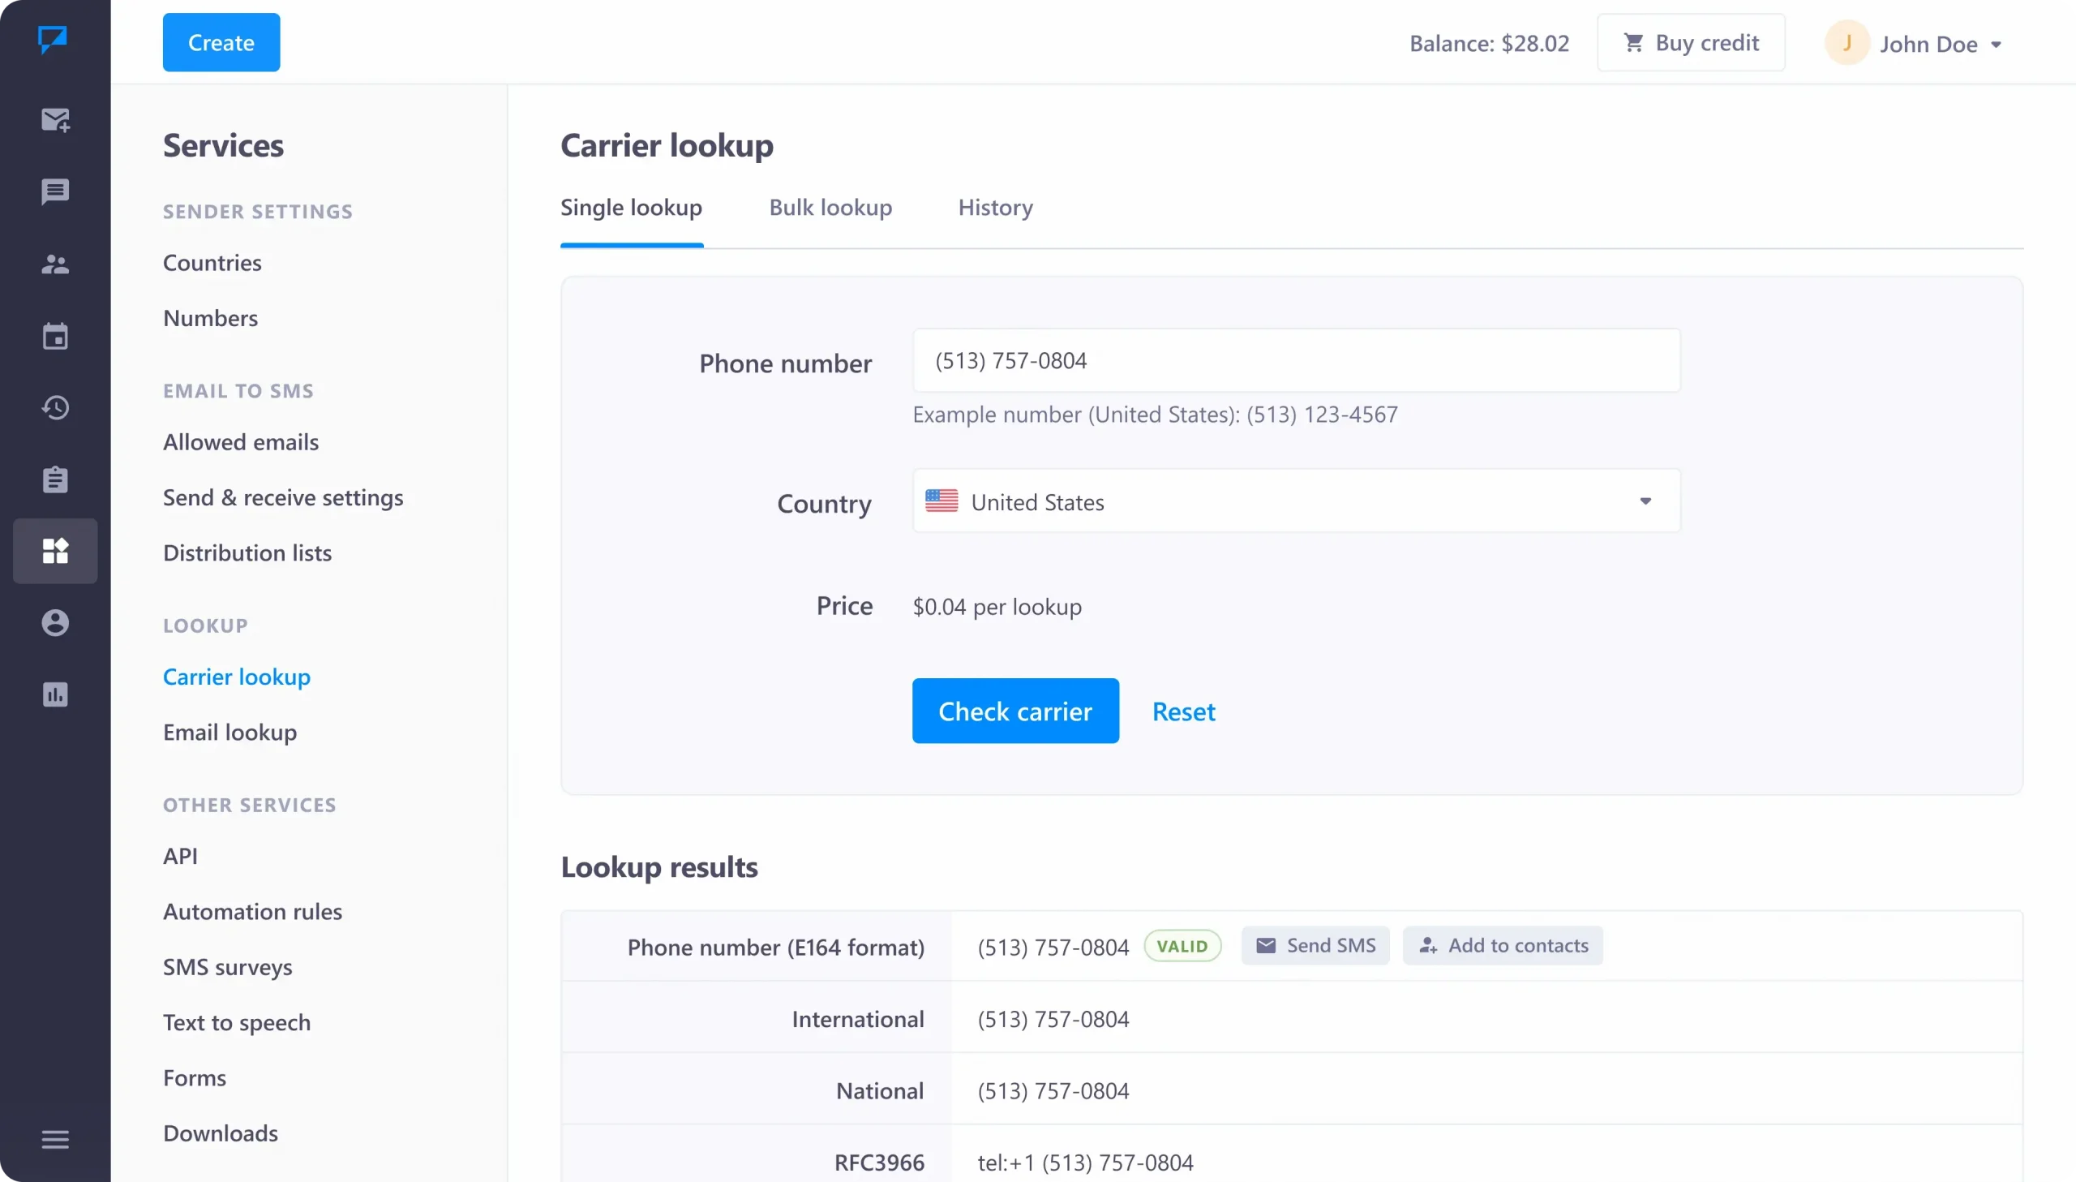
Task: Select Carrier lookup in sidebar
Action: 236,677
